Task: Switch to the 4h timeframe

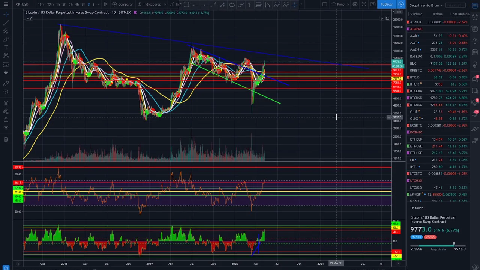Action: tap(77, 4)
